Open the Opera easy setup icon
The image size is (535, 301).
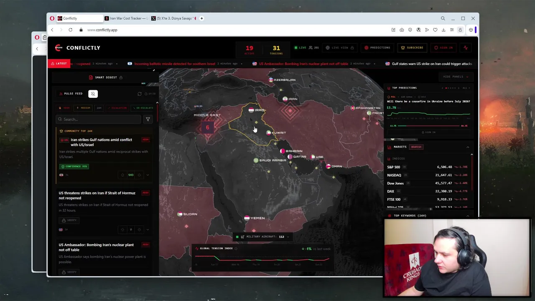[452, 30]
